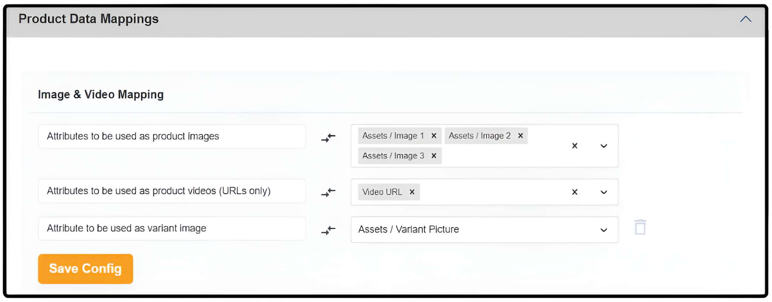Open the product videos attributes dropdown
Image resolution: width=772 pixels, height=302 pixels.
point(604,192)
